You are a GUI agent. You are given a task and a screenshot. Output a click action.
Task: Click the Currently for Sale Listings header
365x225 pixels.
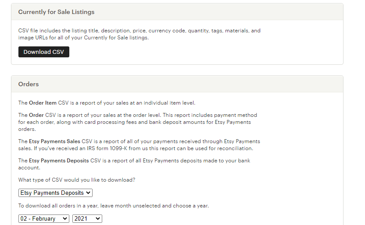point(56,12)
